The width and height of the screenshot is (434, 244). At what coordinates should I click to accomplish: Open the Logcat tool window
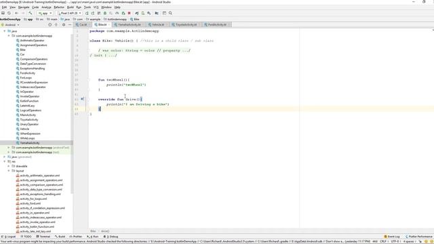(9, 237)
